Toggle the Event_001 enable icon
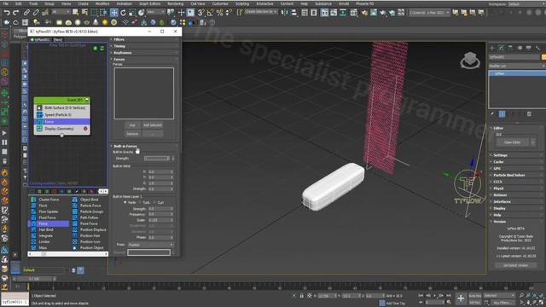Image resolution: width=546 pixels, height=307 pixels. click(x=87, y=100)
